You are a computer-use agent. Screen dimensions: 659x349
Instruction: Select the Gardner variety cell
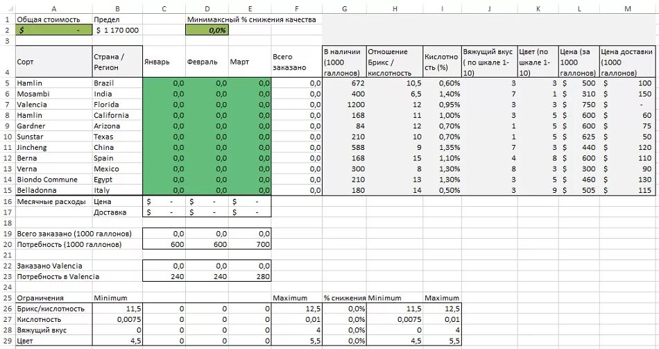pos(54,126)
